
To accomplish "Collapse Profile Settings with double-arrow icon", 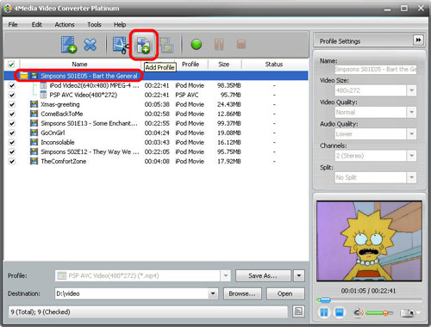I will 418,40.
